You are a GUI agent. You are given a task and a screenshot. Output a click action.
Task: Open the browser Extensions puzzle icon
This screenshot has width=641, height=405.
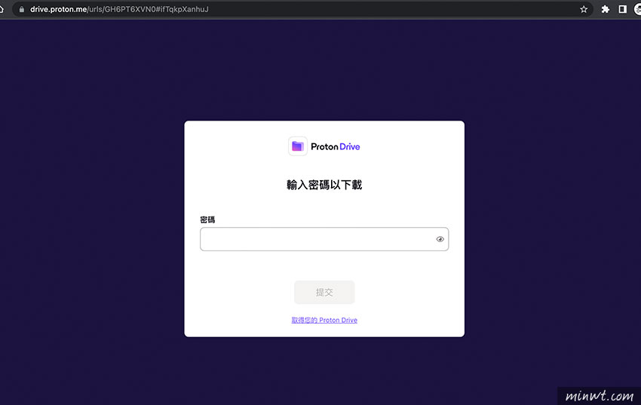point(605,9)
